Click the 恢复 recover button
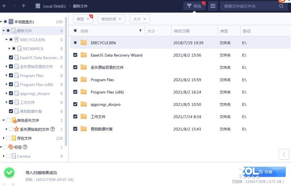Viewport: 291px width, 187px height. (x=264, y=172)
